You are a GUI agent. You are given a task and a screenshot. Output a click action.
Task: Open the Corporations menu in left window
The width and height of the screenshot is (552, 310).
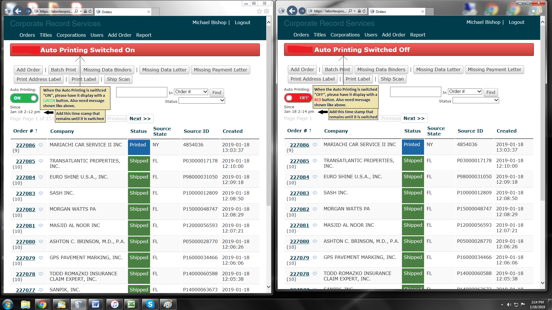pos(71,35)
